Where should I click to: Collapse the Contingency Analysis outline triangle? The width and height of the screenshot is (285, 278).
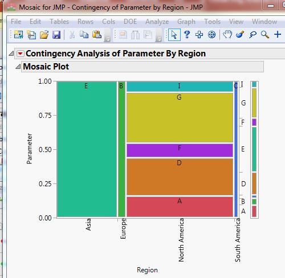pyautogui.click(x=11, y=54)
